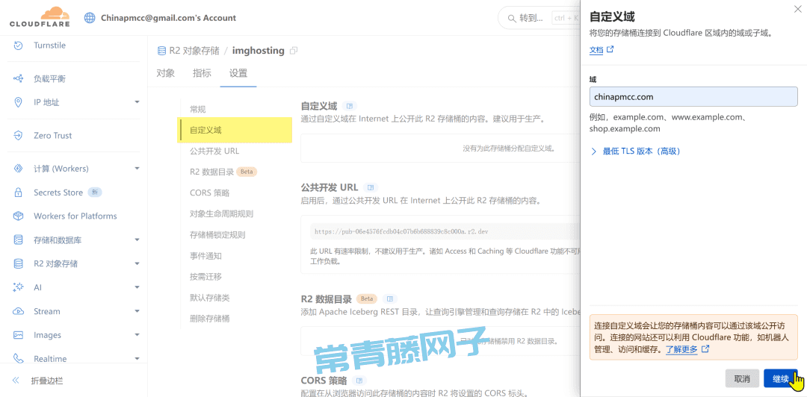Click the load balancing sidebar icon
Image resolution: width=807 pixels, height=397 pixels.
pos(19,78)
